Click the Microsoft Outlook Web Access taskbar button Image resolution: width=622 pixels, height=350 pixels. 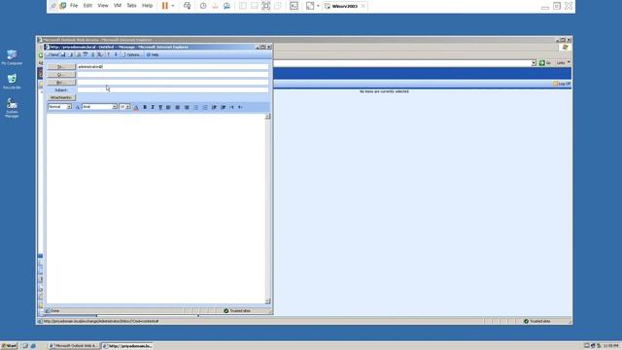coord(73,346)
